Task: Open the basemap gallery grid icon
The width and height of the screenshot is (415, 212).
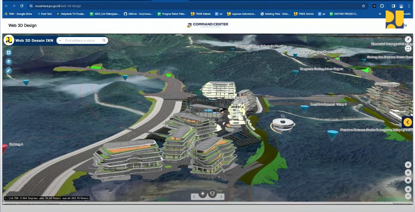Action: tap(9, 52)
